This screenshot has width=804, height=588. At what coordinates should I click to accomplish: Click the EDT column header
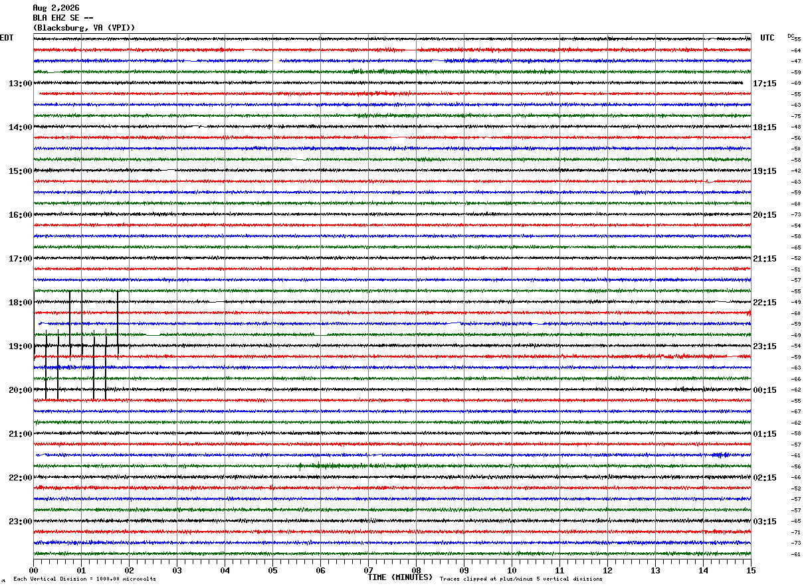(7, 38)
